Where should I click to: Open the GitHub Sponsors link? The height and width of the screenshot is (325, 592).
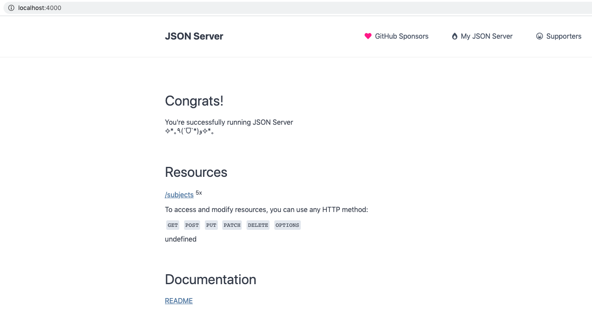tap(401, 36)
